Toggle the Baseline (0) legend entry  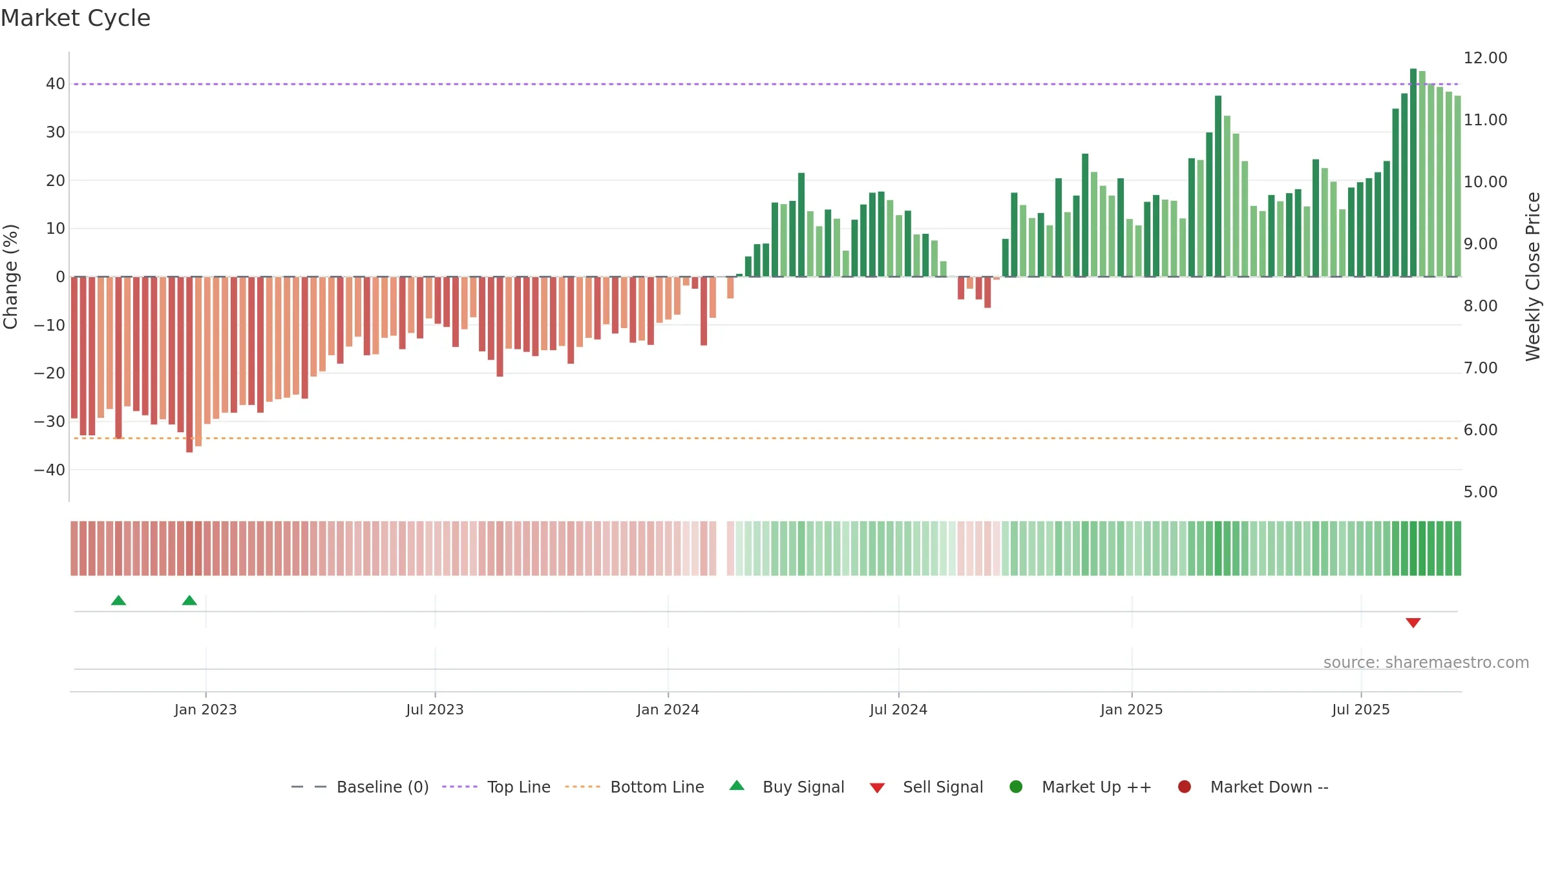click(x=360, y=787)
